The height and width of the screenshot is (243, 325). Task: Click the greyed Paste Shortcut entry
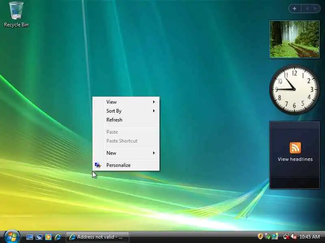coord(126,141)
